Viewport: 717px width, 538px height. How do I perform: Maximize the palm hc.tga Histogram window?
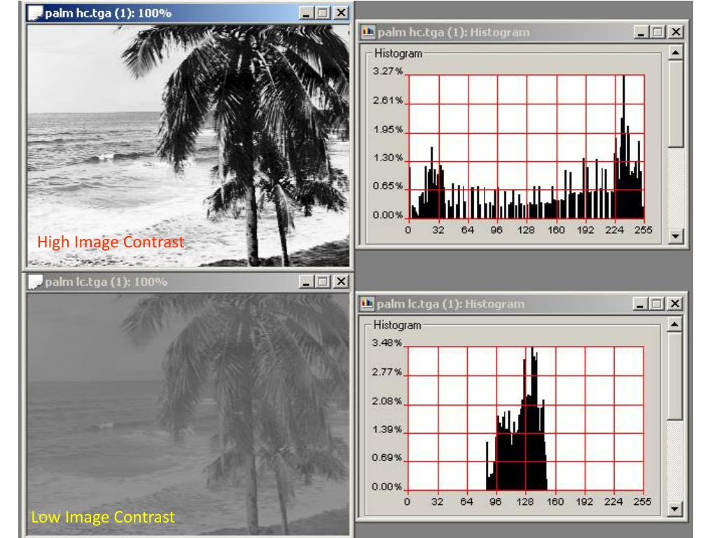[x=658, y=32]
